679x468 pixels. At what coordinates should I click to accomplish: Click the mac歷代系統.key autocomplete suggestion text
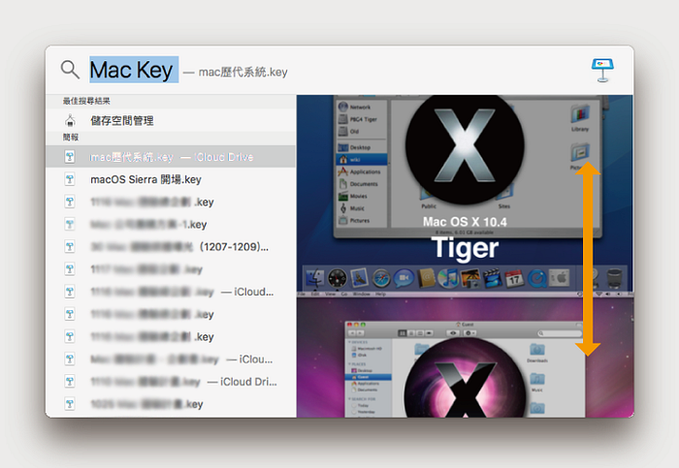(x=242, y=72)
